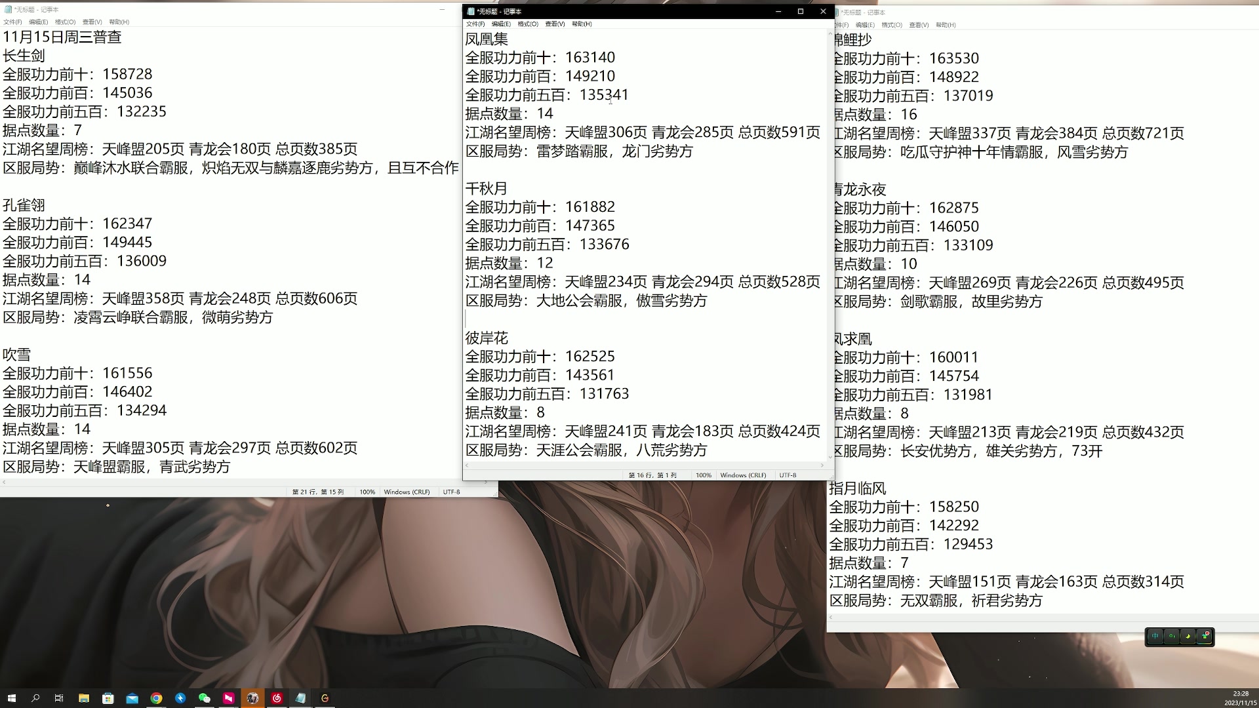Viewport: 1259px width, 708px height.
Task: Click the Windows Start button
Action: point(11,698)
